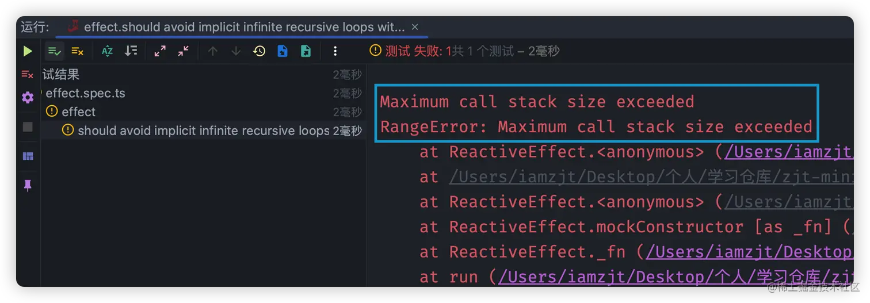870x303 pixels.
Task: Import test results icon
Action: [x=283, y=51]
